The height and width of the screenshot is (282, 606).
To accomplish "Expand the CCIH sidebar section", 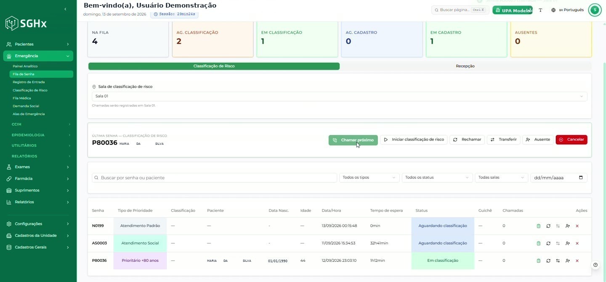I will pos(41,124).
